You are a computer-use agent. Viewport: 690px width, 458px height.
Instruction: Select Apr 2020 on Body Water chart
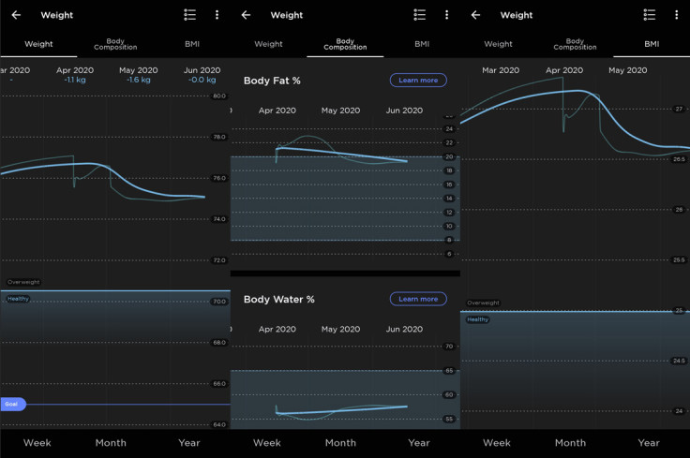click(x=277, y=329)
